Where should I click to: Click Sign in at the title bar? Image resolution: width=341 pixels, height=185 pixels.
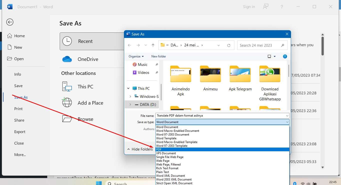click(x=249, y=7)
